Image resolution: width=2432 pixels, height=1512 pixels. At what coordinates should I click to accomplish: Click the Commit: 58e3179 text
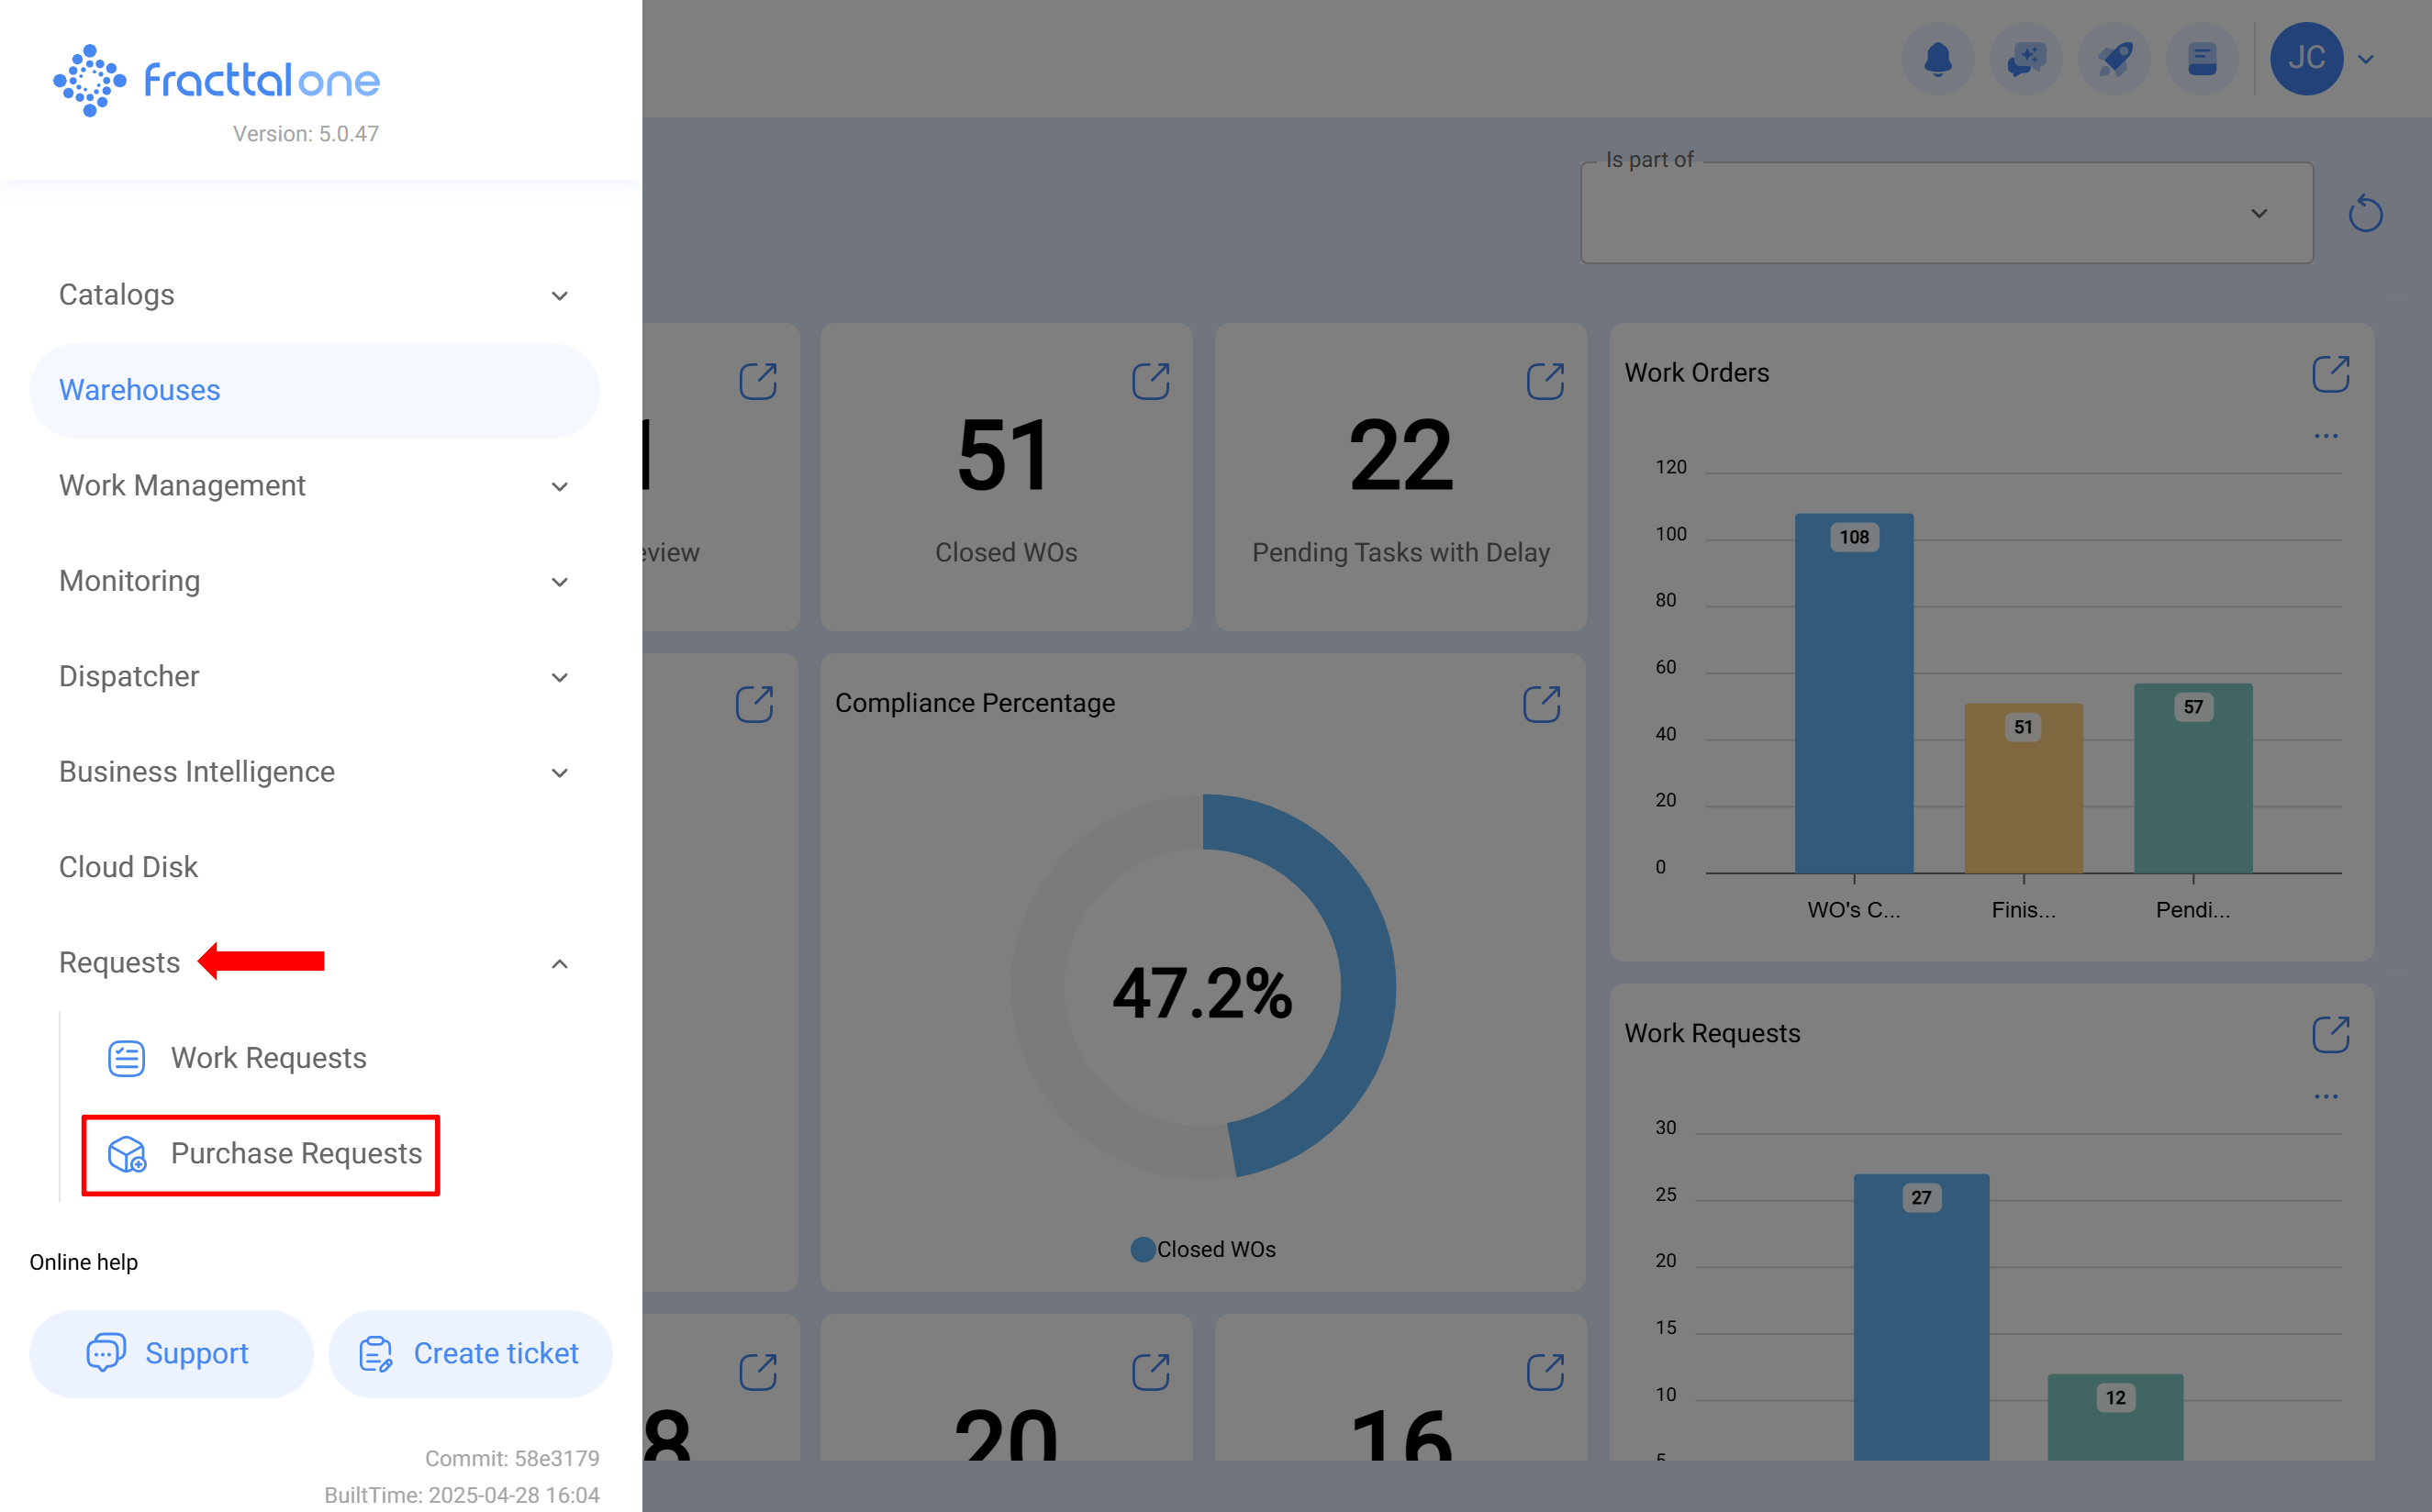pyautogui.click(x=512, y=1459)
